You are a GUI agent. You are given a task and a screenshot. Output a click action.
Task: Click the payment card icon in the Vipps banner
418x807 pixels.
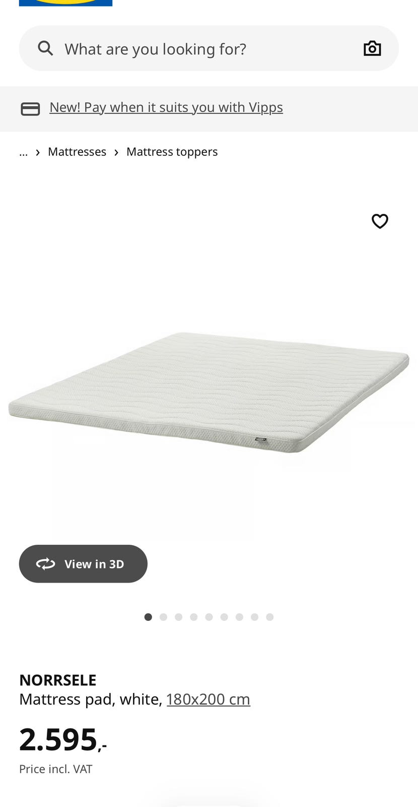pos(30,108)
